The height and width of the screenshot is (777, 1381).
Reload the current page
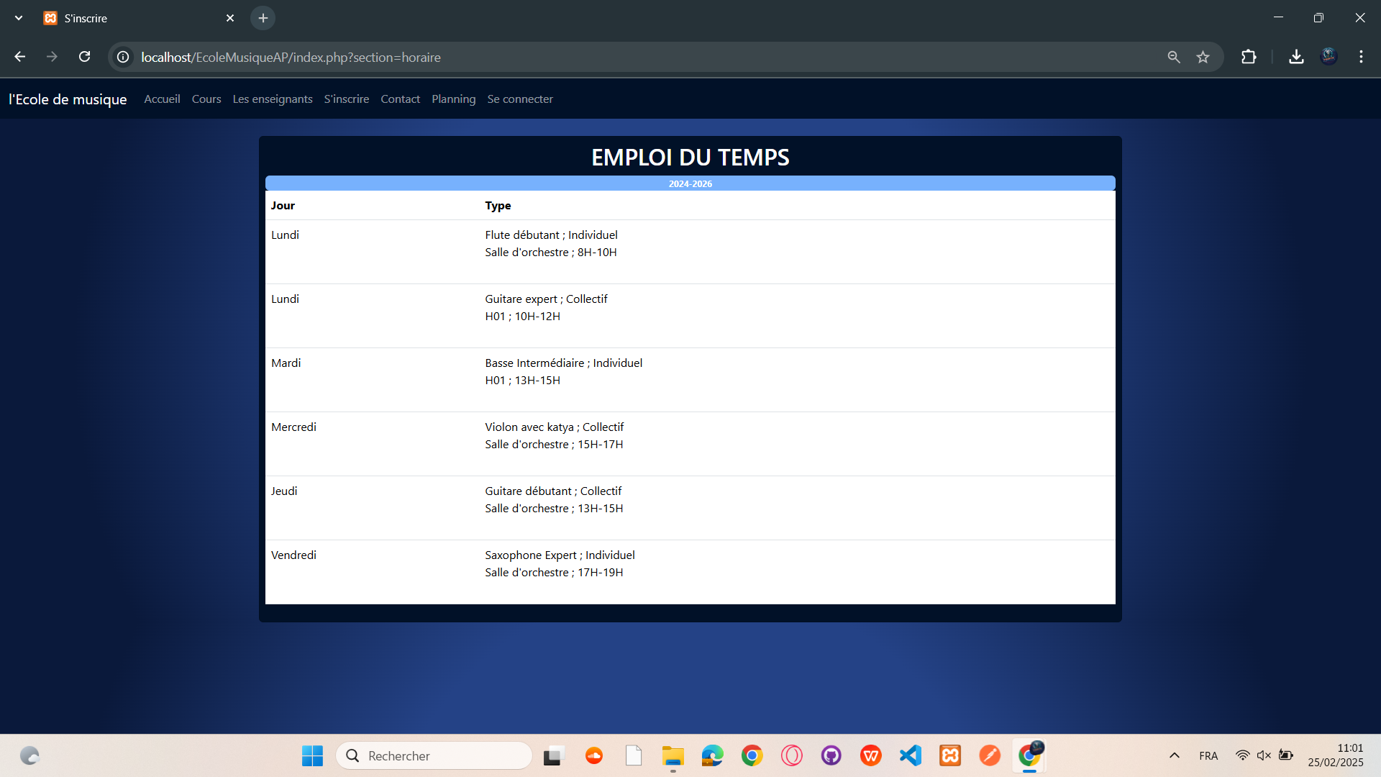coord(84,57)
